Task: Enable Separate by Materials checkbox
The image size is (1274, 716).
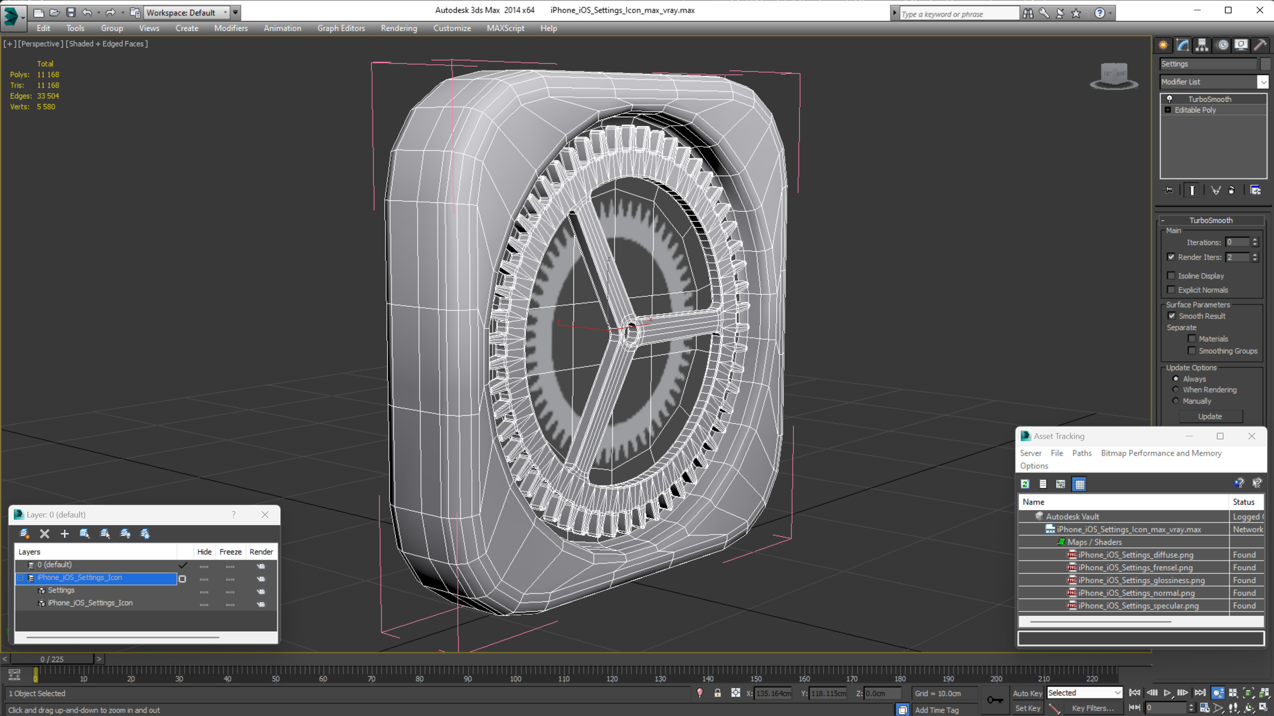Action: pyautogui.click(x=1192, y=339)
